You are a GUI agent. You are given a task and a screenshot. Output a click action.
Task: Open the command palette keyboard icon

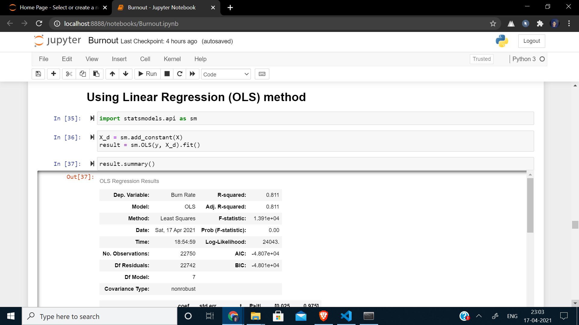coord(262,74)
